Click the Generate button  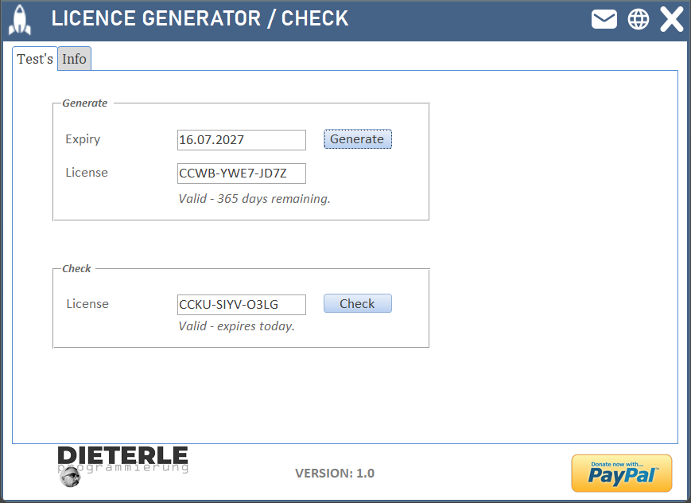(x=357, y=139)
